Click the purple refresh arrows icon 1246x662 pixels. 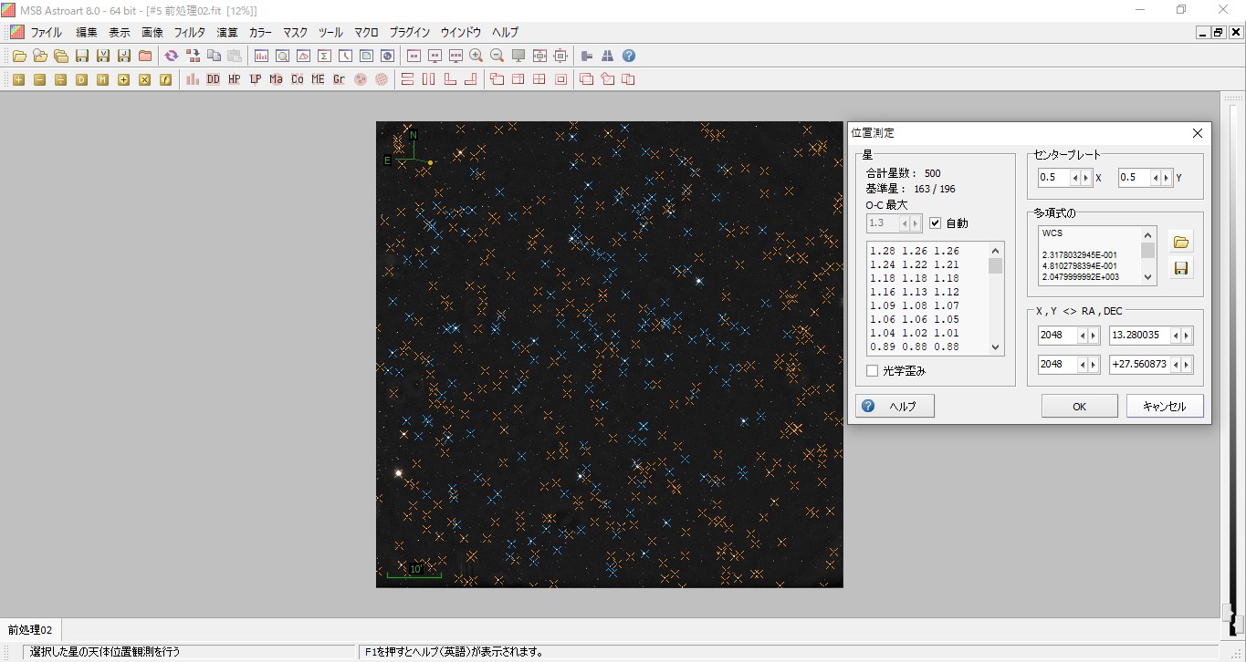click(172, 56)
